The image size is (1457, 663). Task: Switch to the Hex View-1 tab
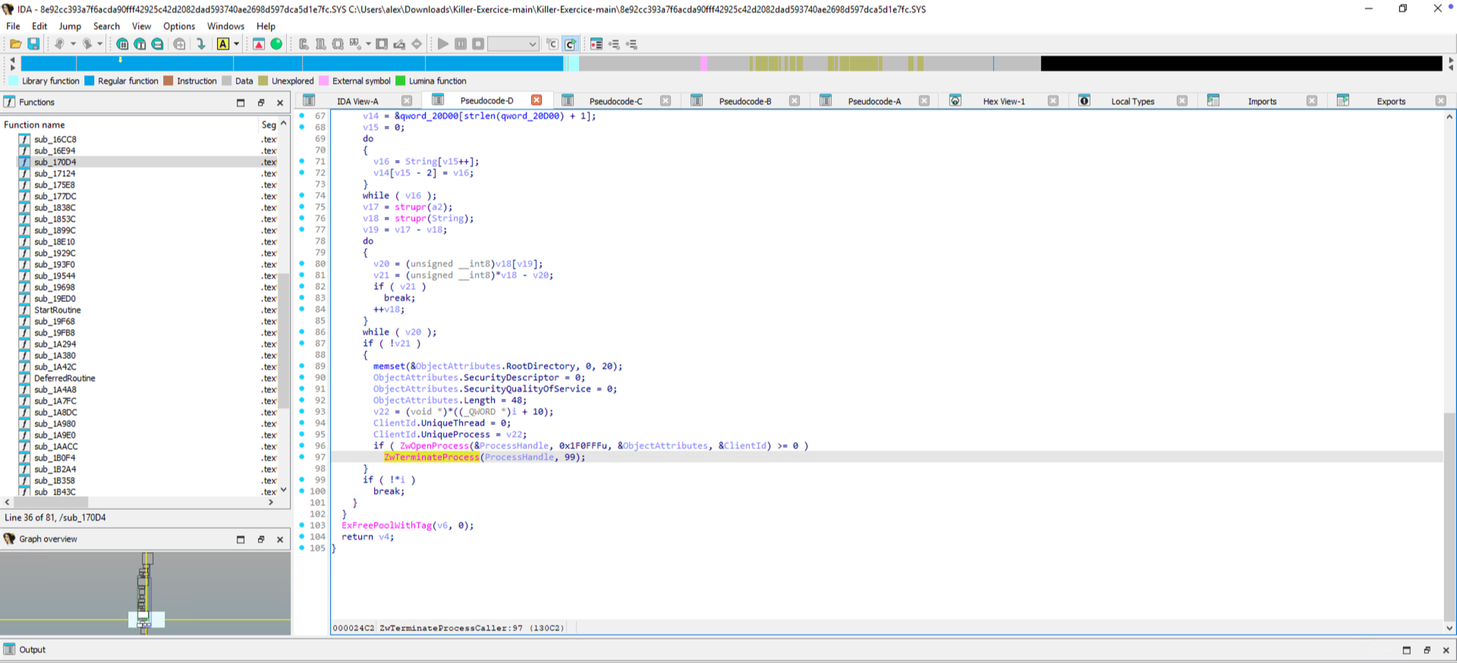[x=1004, y=101]
